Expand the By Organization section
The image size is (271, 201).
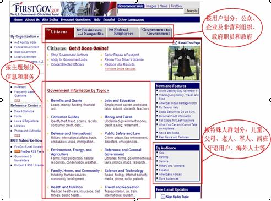click(25, 36)
